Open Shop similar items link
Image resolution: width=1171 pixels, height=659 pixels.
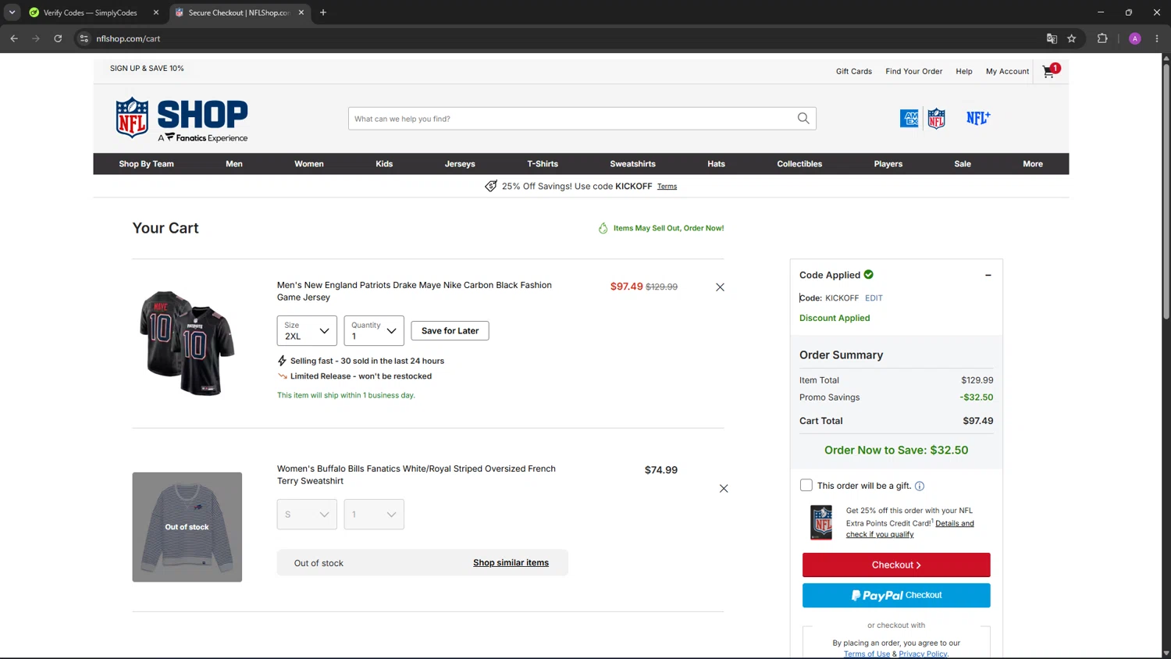click(x=511, y=563)
